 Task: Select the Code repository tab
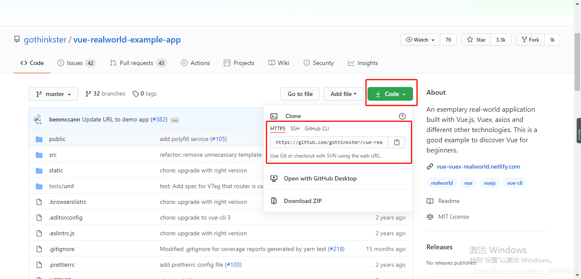[32, 63]
